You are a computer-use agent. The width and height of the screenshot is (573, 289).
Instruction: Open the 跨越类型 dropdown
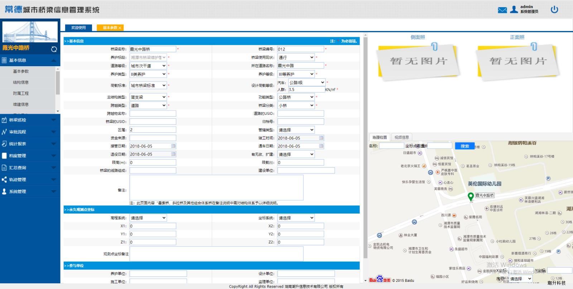[x=148, y=105]
